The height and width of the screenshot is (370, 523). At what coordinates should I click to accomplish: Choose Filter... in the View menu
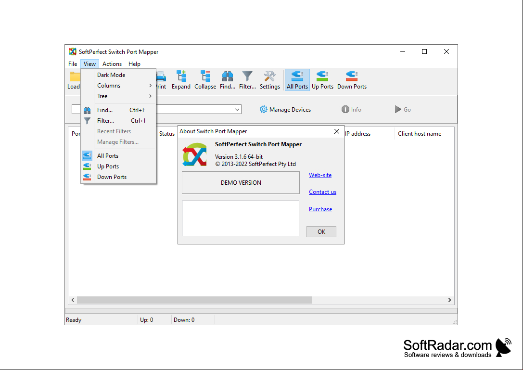pyautogui.click(x=118, y=121)
